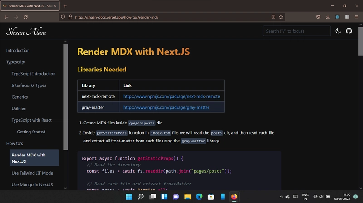
Task: Close the Render MDX with Next.JS tab
Action: point(55,6)
